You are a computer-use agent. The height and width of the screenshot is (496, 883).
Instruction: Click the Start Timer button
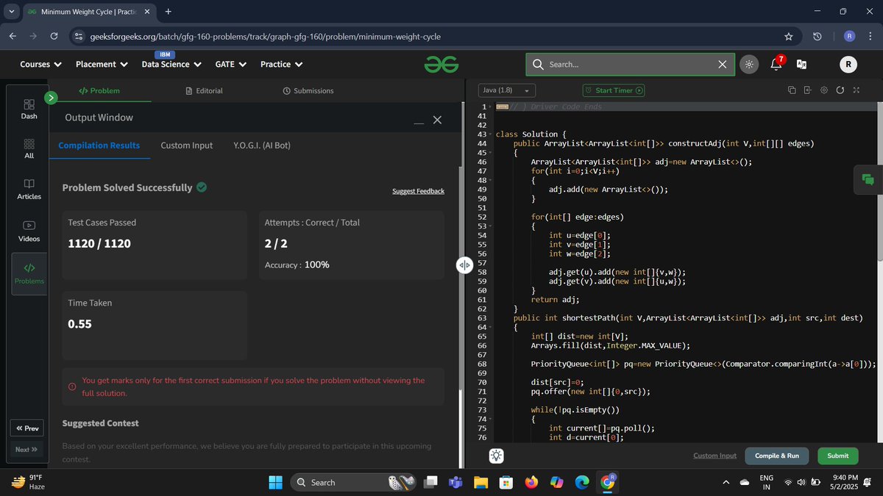(x=614, y=90)
